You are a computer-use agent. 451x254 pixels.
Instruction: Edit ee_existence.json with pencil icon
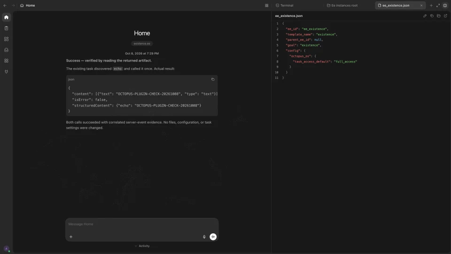(425, 16)
